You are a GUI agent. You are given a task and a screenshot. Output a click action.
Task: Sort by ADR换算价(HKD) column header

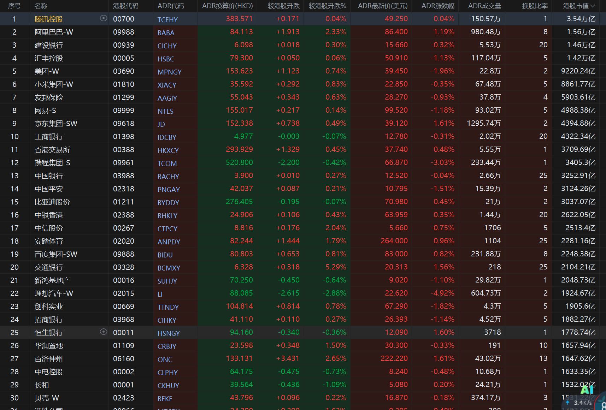coord(227,6)
